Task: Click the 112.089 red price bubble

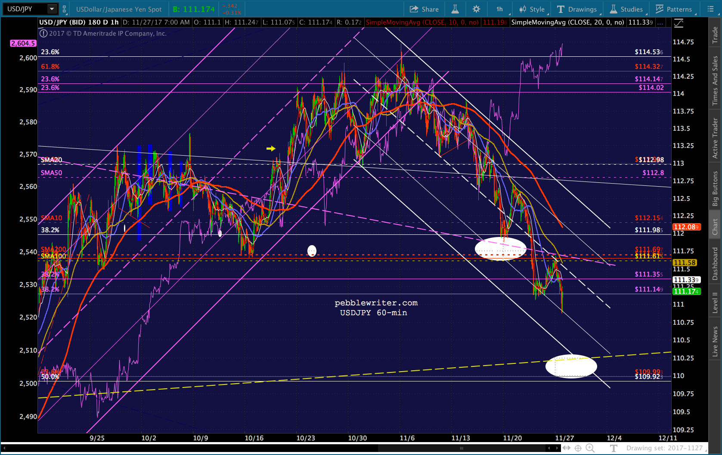Action: pos(686,227)
